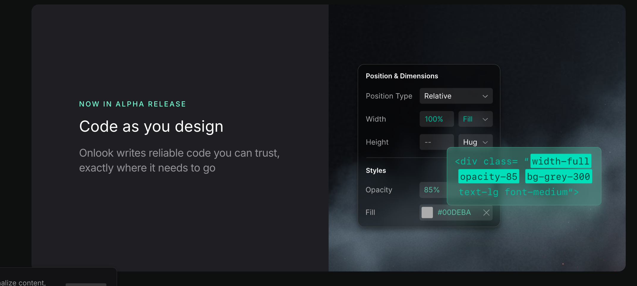Click the NOW IN ALPHA RELEASE label
This screenshot has width=637, height=286.
[x=133, y=104]
